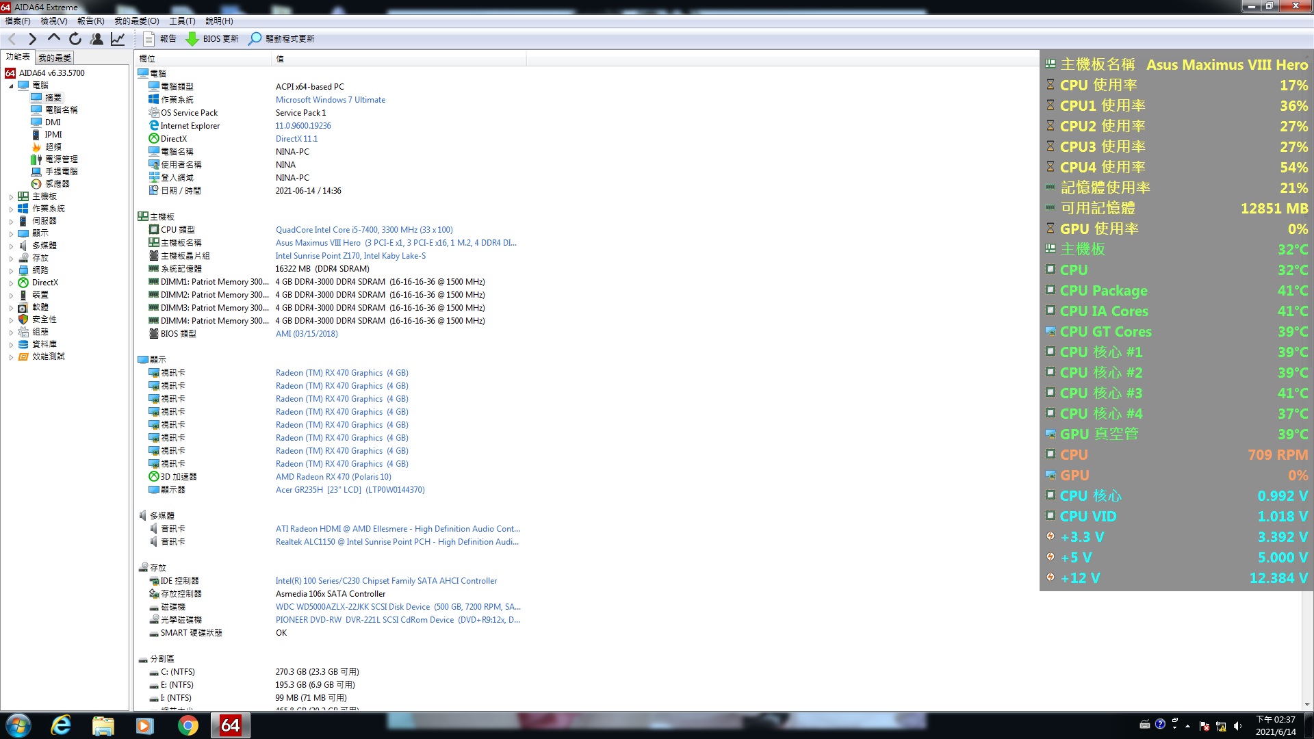1314x739 pixels.
Task: Open Internet Explorer from the taskbar
Action: pos(61,725)
